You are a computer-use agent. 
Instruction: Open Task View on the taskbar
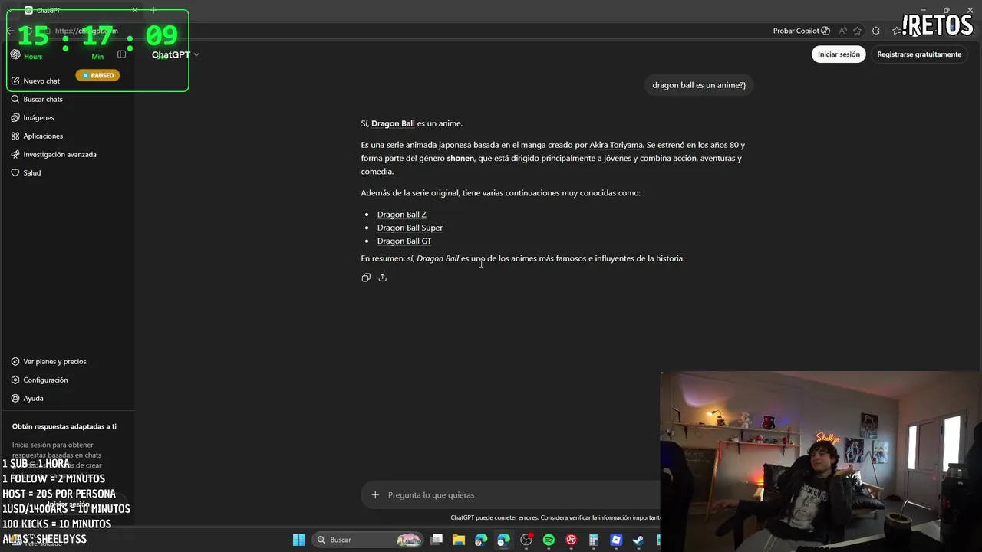437,540
